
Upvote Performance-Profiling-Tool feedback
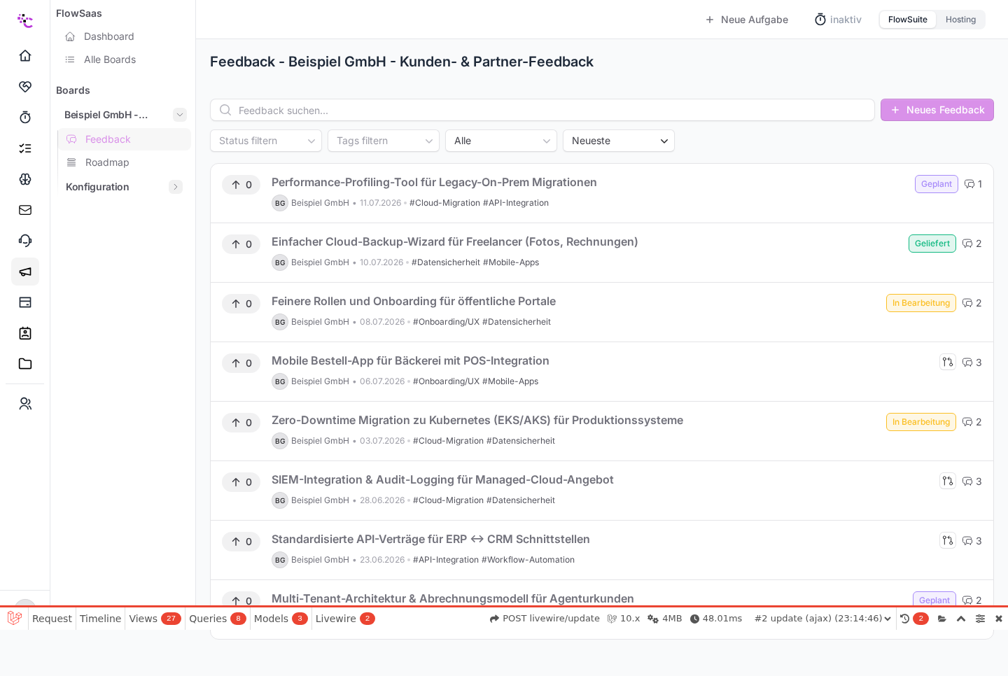[x=241, y=185]
